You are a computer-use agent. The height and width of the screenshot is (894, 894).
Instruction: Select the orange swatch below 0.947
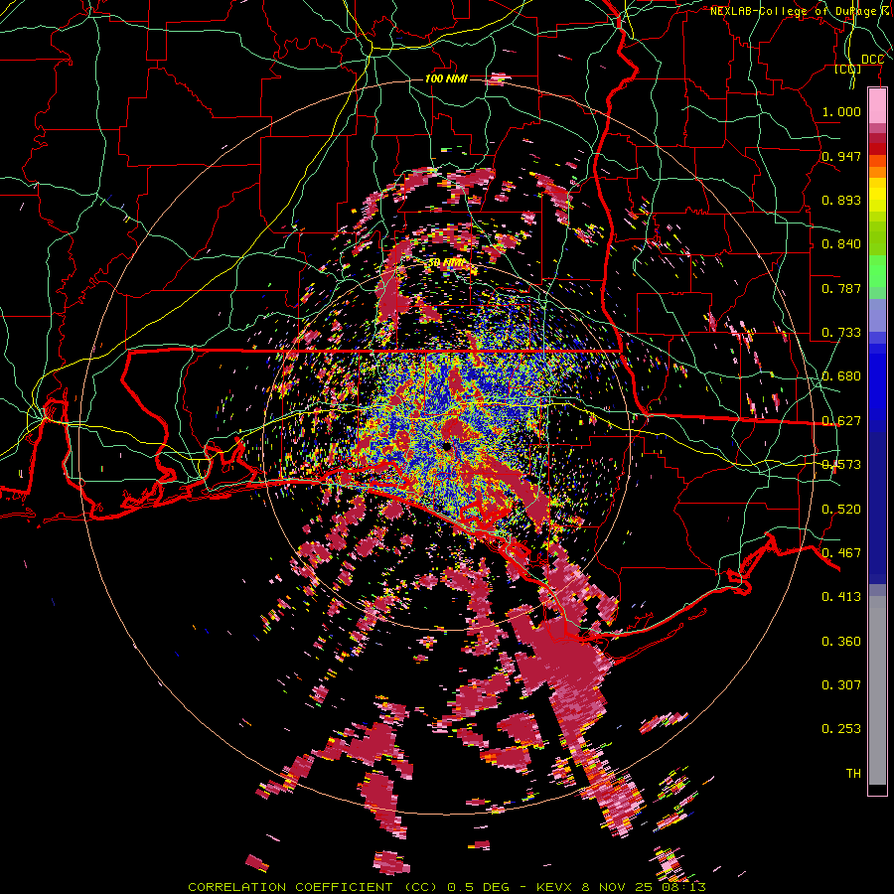point(877,172)
